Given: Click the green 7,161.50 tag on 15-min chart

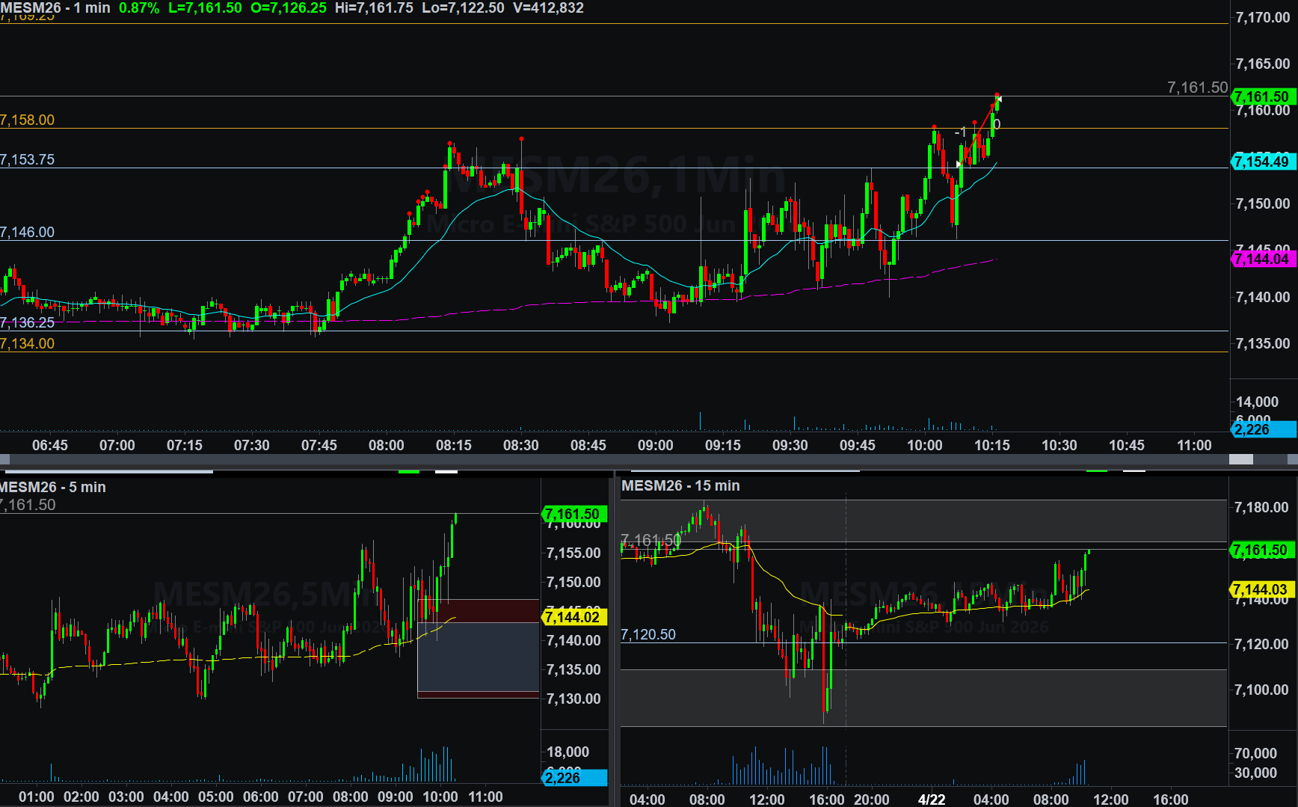Looking at the screenshot, I should click(x=1261, y=550).
